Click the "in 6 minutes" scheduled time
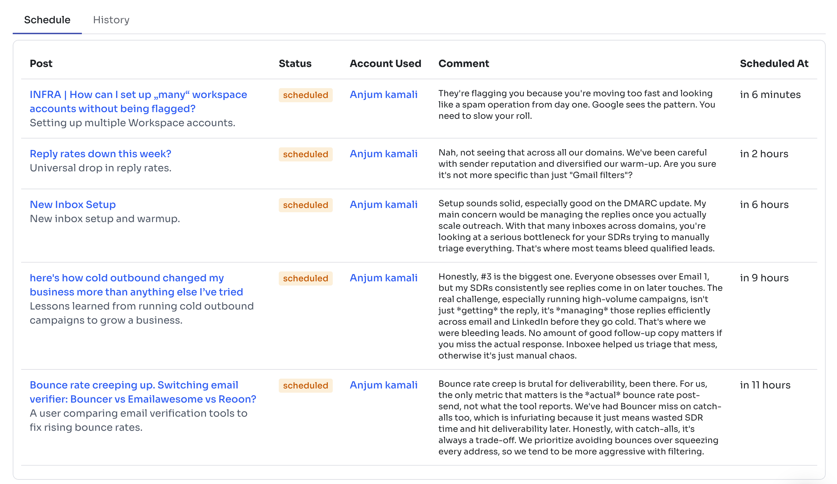Image resolution: width=837 pixels, height=484 pixels. click(x=770, y=94)
